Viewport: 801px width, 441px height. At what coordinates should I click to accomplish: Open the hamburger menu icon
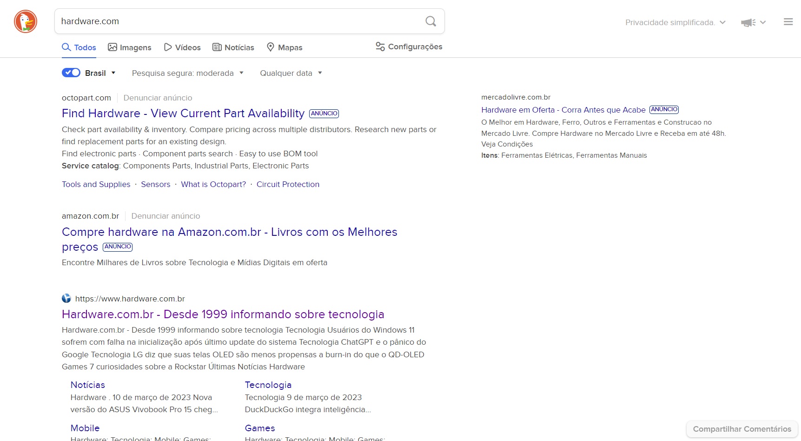(788, 22)
